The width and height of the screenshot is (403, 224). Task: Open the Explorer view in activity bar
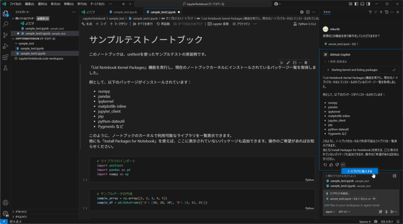(6, 13)
